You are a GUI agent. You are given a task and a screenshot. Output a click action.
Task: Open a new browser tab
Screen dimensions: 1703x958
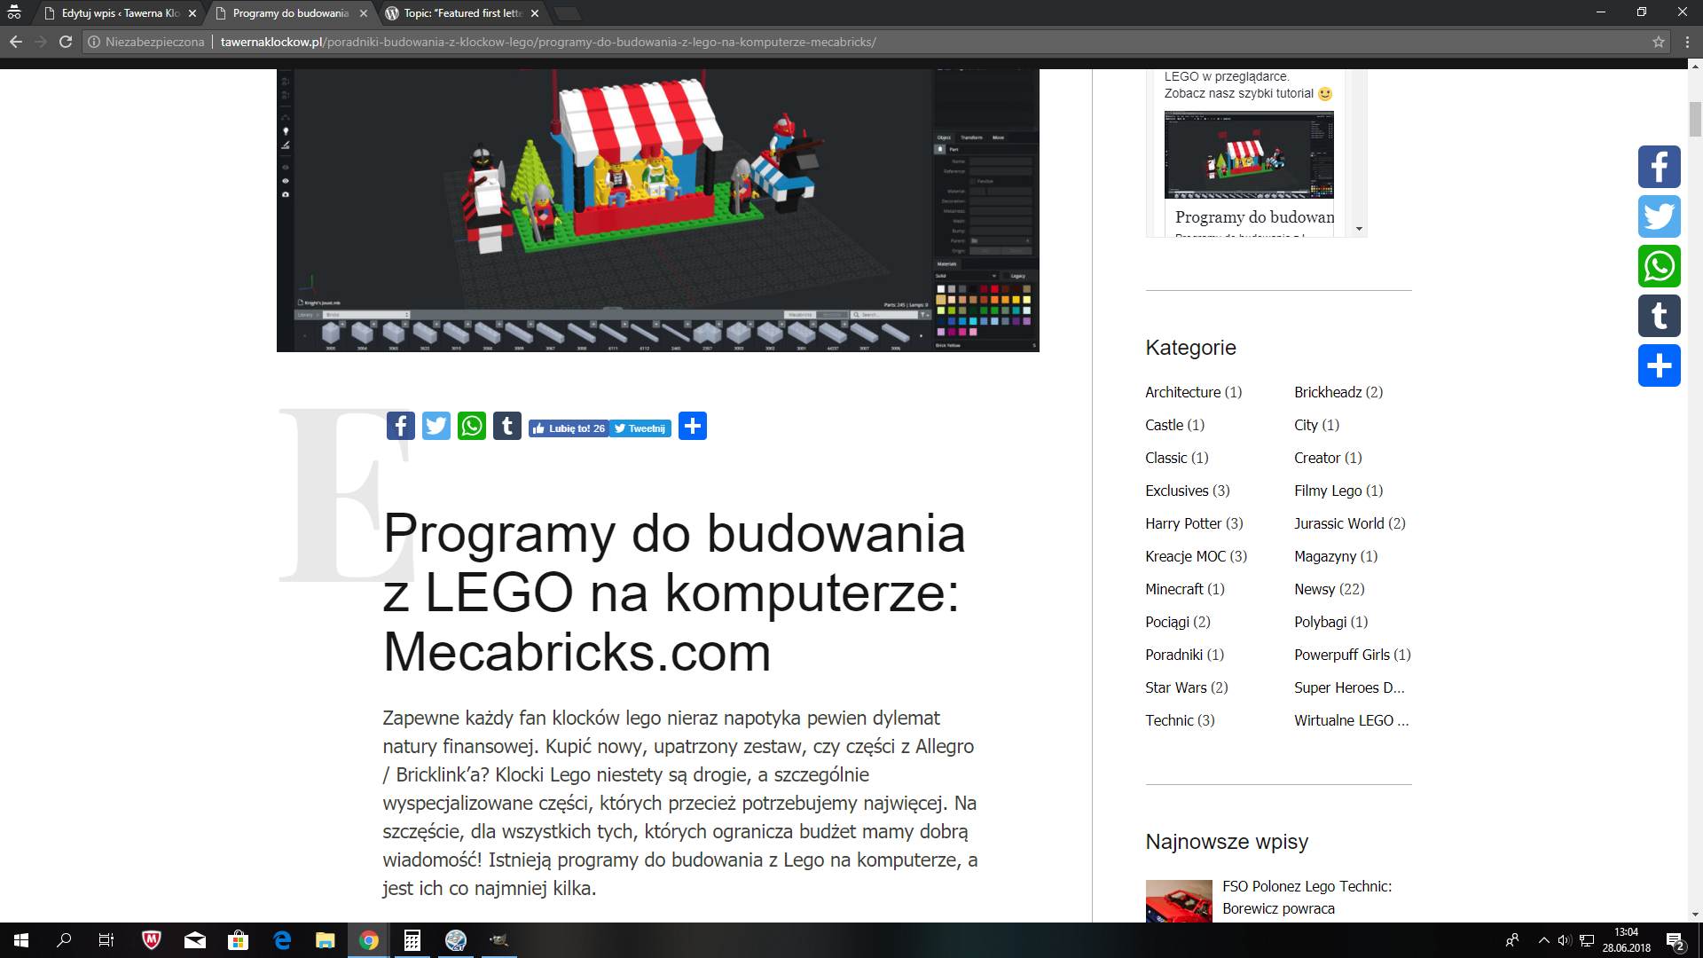pos(568,13)
